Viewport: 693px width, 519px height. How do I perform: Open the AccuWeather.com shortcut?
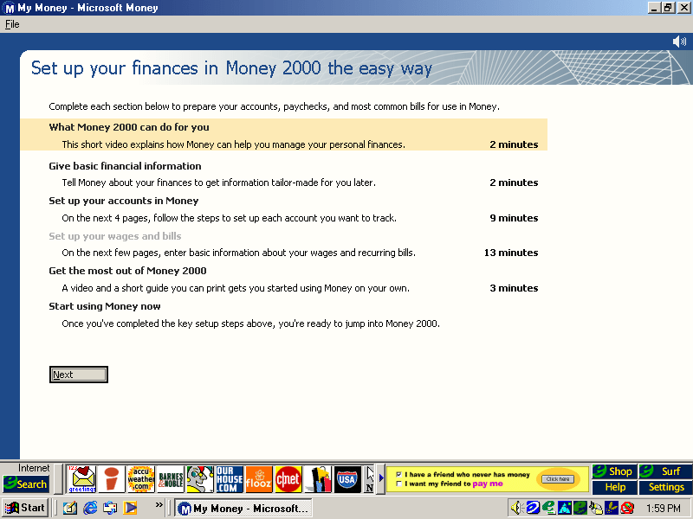[140, 478]
